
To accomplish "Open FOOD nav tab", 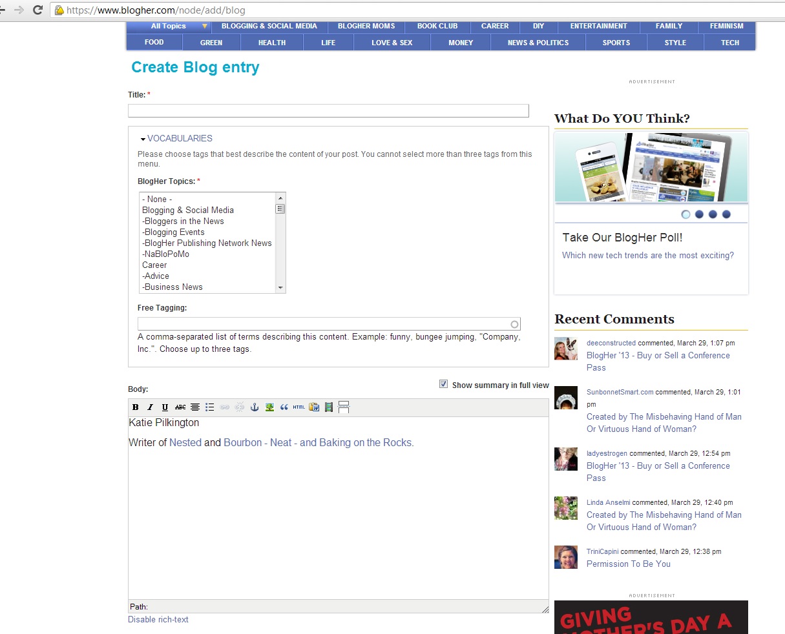I will point(154,42).
